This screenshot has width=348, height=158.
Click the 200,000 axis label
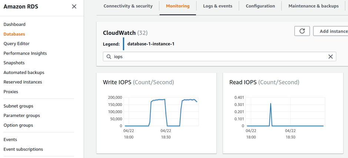[x=115, y=97]
